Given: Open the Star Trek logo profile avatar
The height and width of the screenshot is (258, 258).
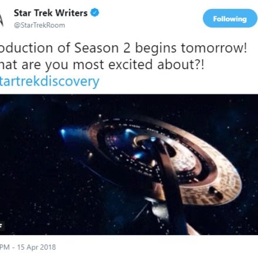Looking at the screenshot, I should [x=2, y=19].
